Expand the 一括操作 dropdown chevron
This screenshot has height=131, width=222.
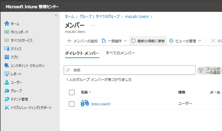tap(125, 41)
